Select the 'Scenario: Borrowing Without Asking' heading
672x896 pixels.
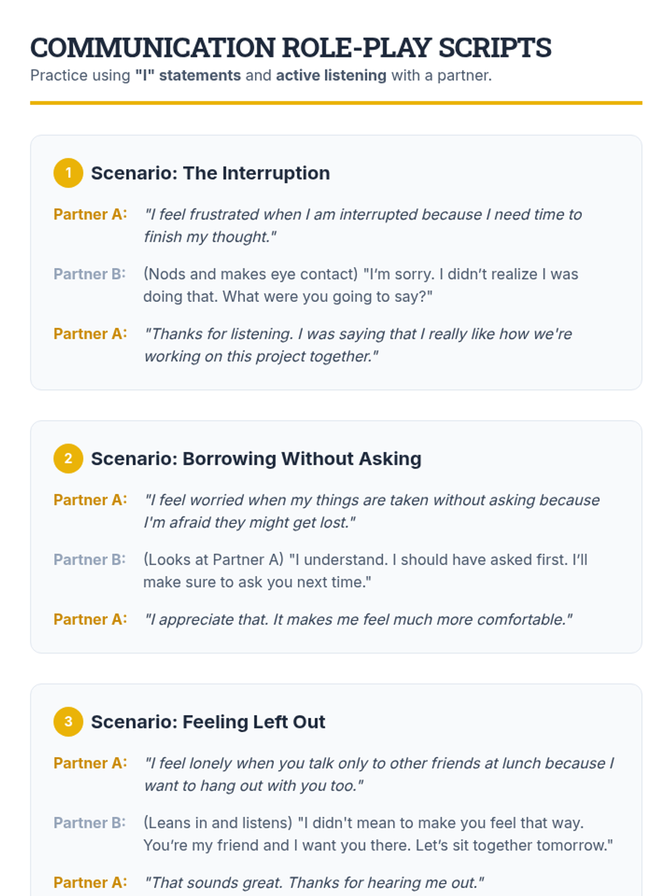[256, 459]
